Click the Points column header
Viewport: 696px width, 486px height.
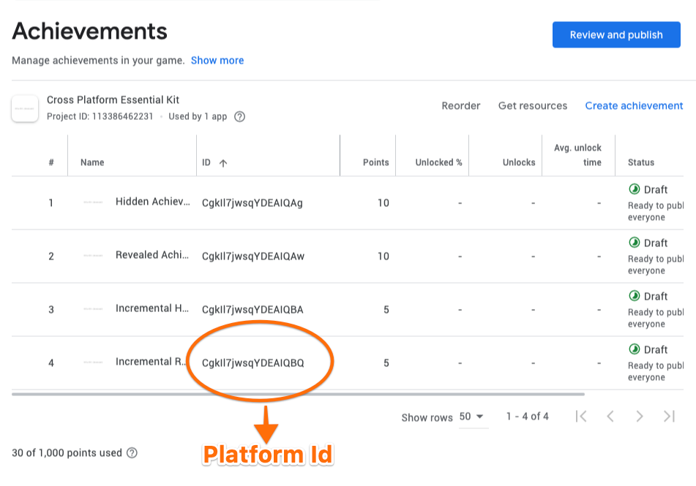(375, 162)
